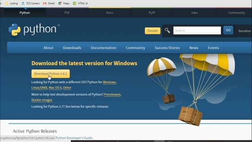
Task: Open the TCS Careers bookmark
Action: pos(31,3)
